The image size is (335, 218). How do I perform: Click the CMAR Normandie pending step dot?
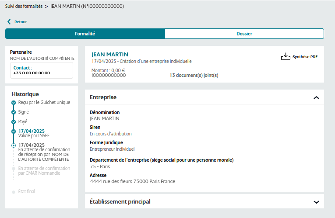click(x=14, y=168)
